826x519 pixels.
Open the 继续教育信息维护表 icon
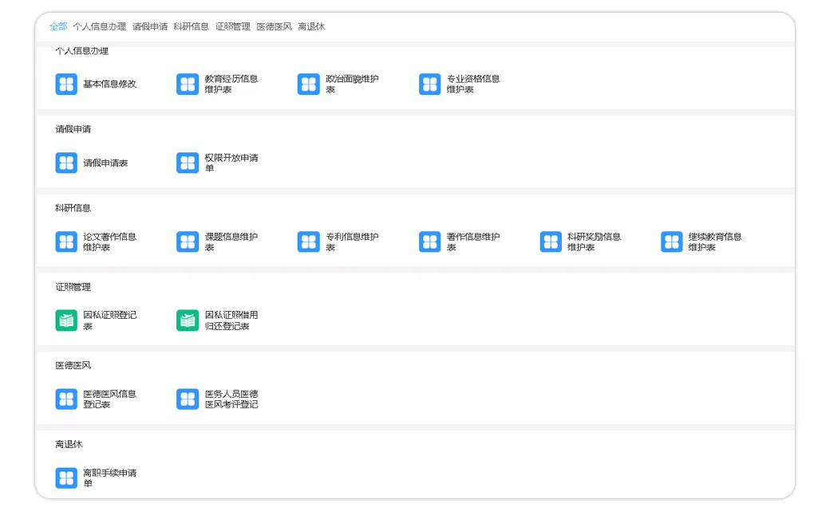[x=672, y=242]
